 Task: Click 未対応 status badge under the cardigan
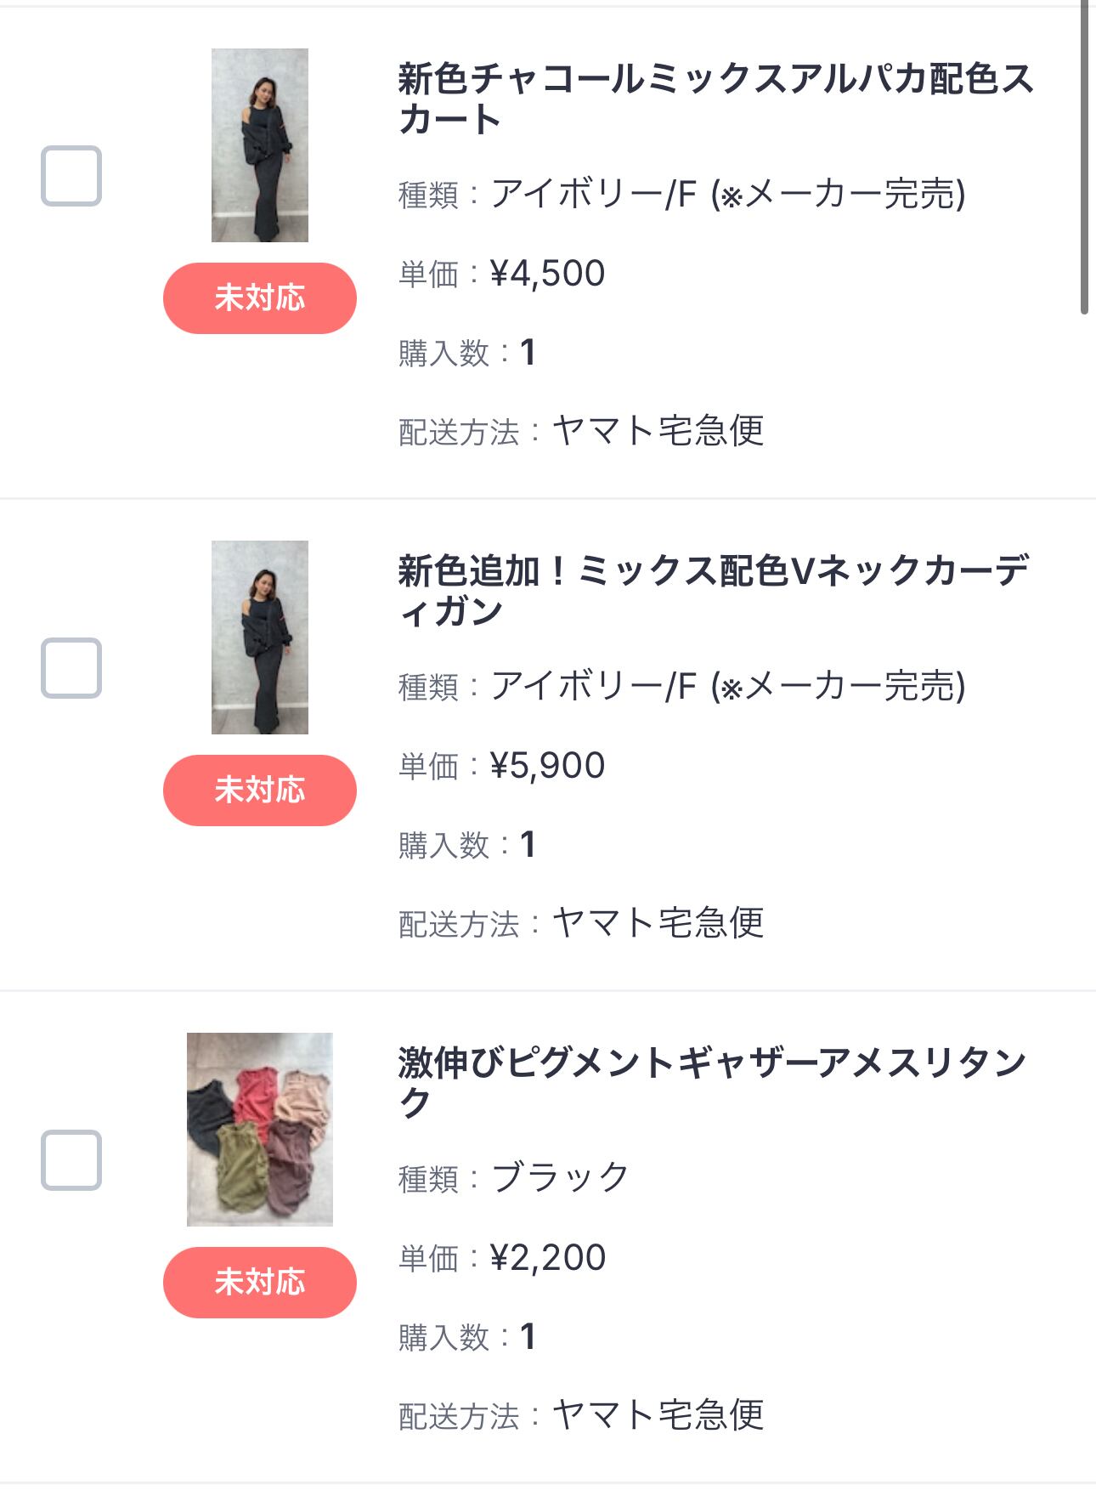tap(259, 790)
